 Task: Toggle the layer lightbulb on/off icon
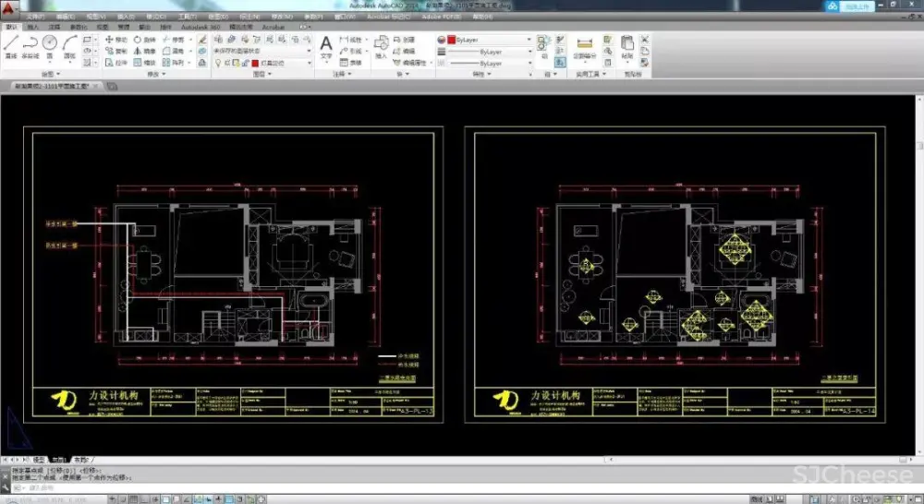(x=219, y=63)
